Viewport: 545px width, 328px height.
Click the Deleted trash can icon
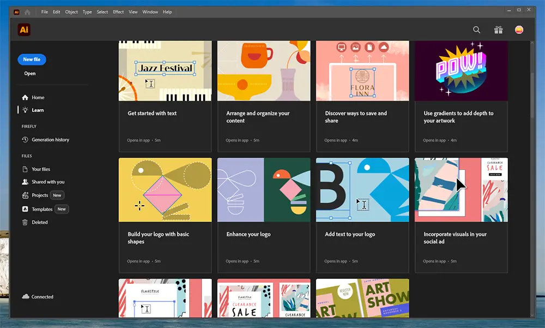coord(25,222)
